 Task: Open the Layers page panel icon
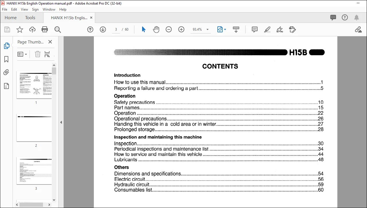pyautogui.click(x=6, y=86)
